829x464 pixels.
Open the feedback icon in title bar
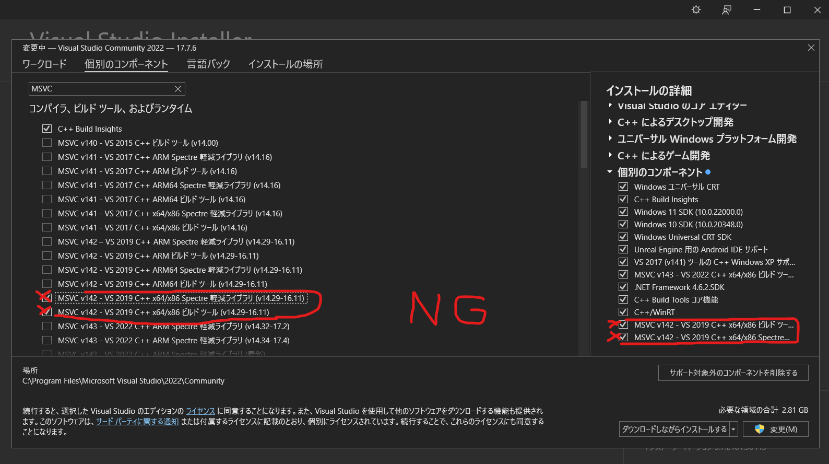[726, 10]
